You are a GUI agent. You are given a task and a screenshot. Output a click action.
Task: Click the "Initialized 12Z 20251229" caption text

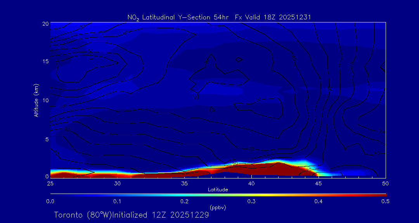[x=160, y=215]
